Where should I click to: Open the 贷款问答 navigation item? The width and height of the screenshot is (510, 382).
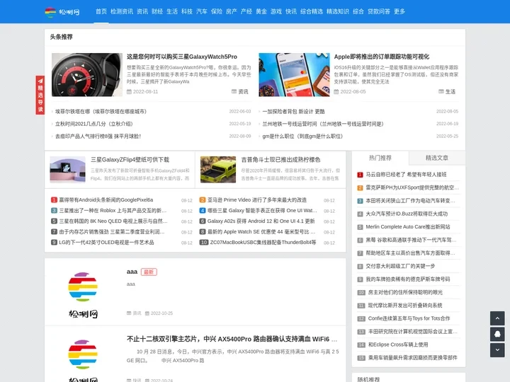379,11
